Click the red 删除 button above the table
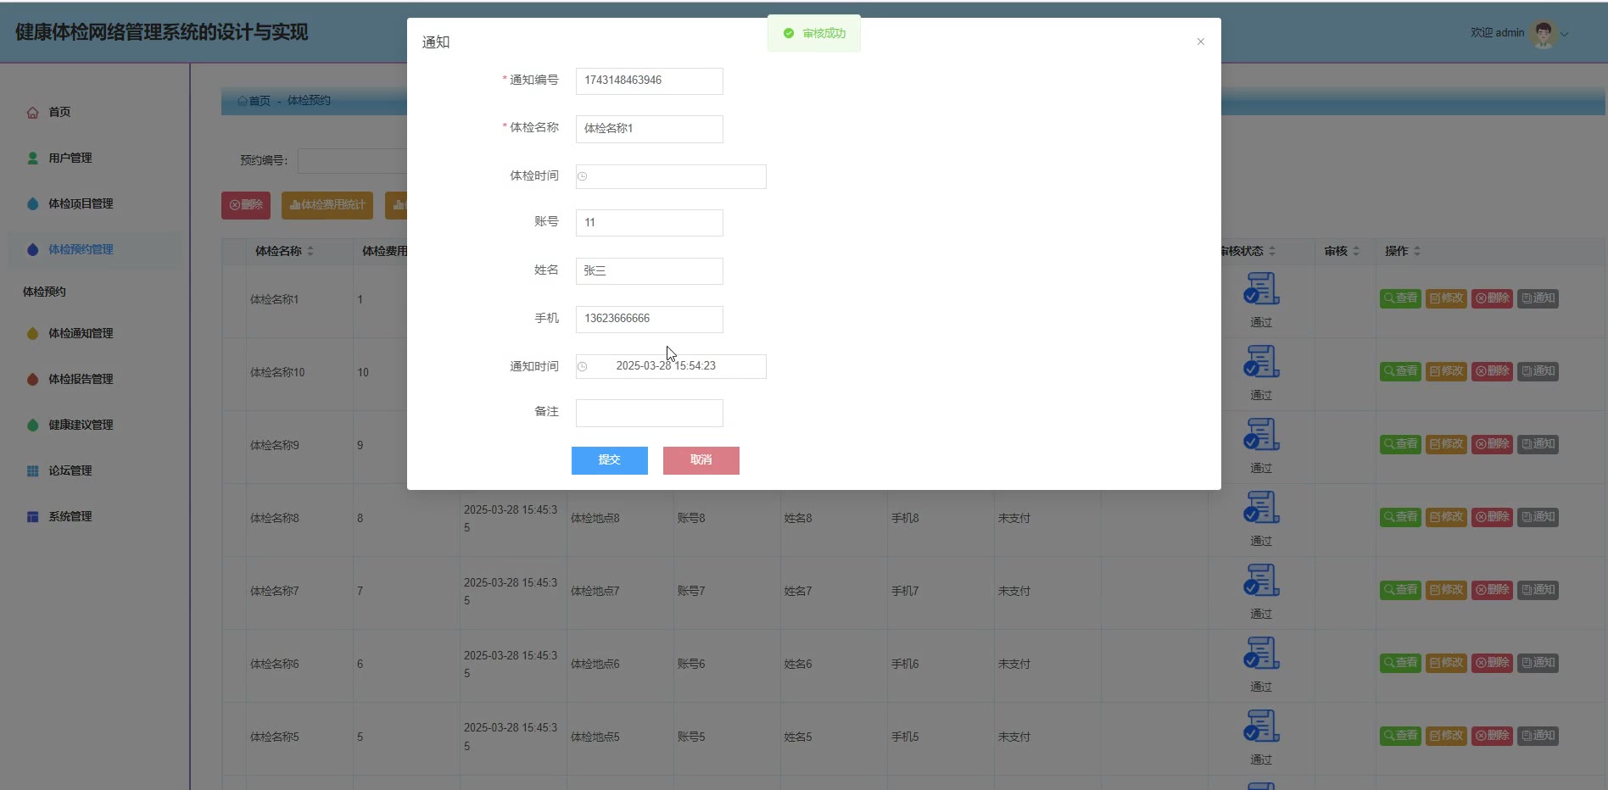Image resolution: width=1608 pixels, height=790 pixels. pyautogui.click(x=246, y=205)
